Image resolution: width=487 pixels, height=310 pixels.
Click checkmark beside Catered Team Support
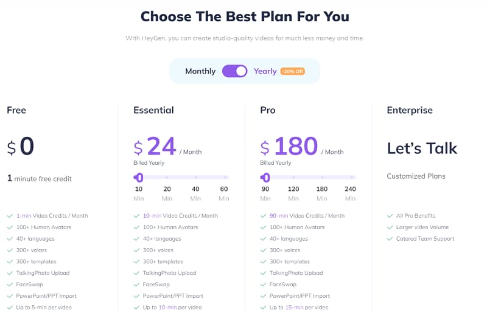(x=390, y=239)
